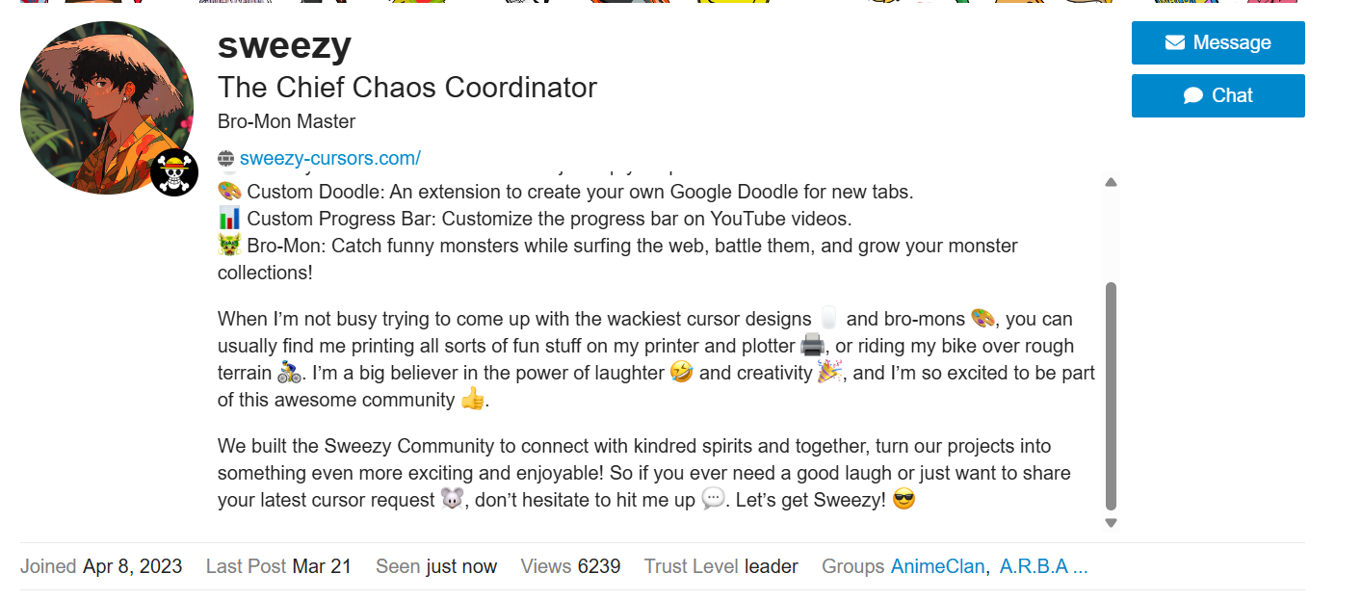Open the AnimeClan group link
Screen dimensions: 1362x600
click(x=938, y=566)
